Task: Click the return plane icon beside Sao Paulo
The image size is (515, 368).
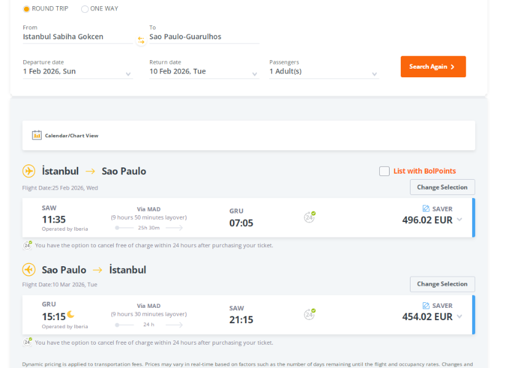Action: tap(29, 270)
